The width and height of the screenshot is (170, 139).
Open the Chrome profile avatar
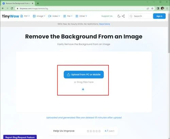coord(163,8)
